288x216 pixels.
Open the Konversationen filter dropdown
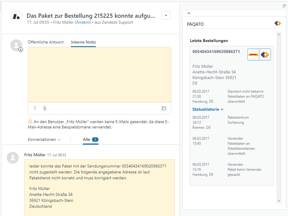[44, 139]
